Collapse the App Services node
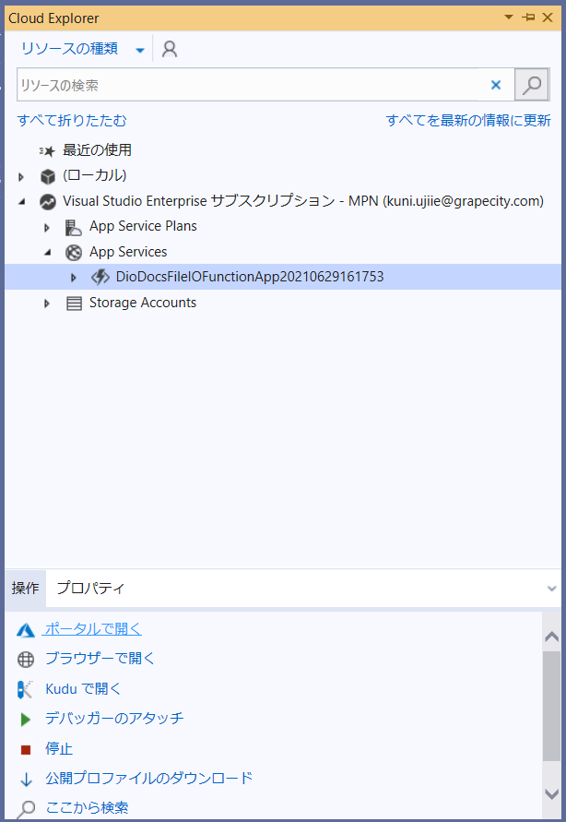The image size is (566, 822). [48, 253]
